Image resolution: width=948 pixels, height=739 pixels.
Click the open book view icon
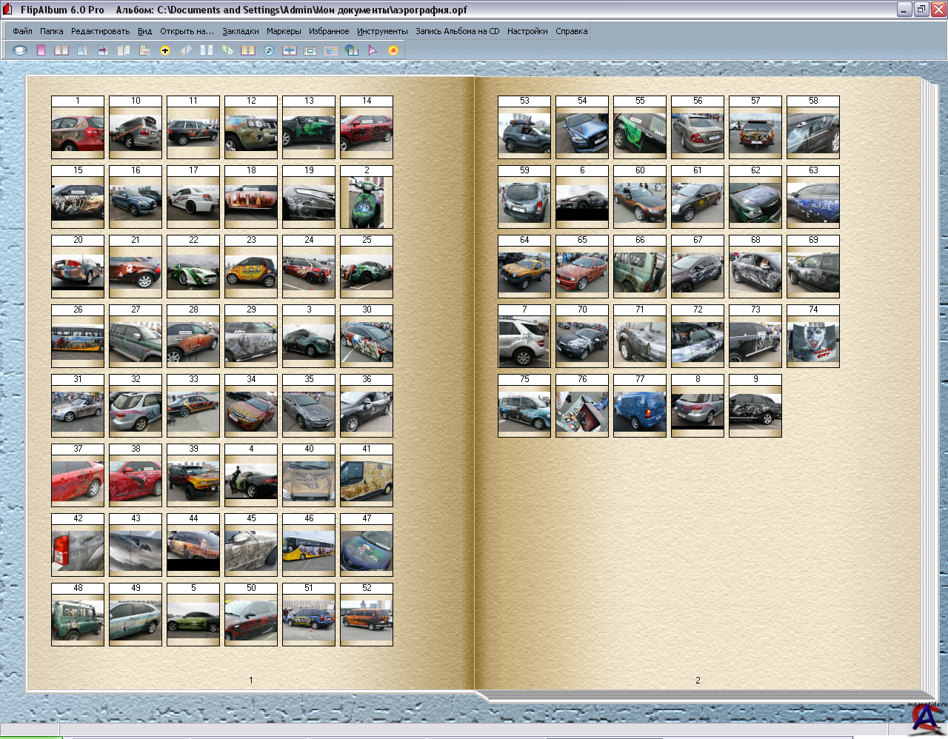click(x=61, y=50)
